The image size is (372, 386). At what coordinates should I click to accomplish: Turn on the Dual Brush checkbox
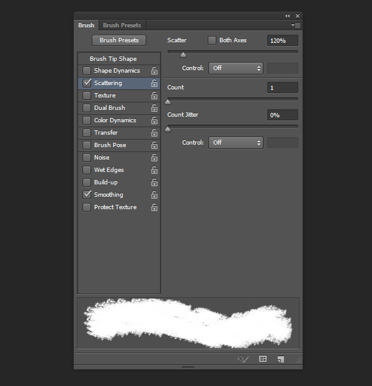(x=87, y=108)
